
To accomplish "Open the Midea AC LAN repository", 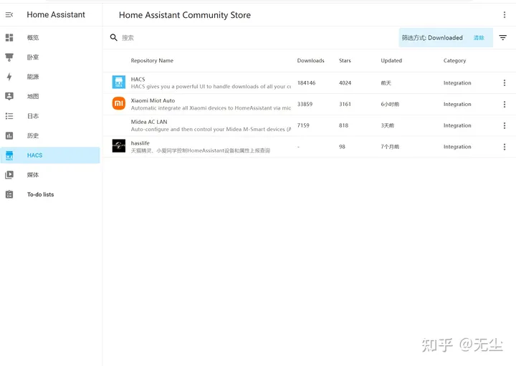I will [x=149, y=122].
